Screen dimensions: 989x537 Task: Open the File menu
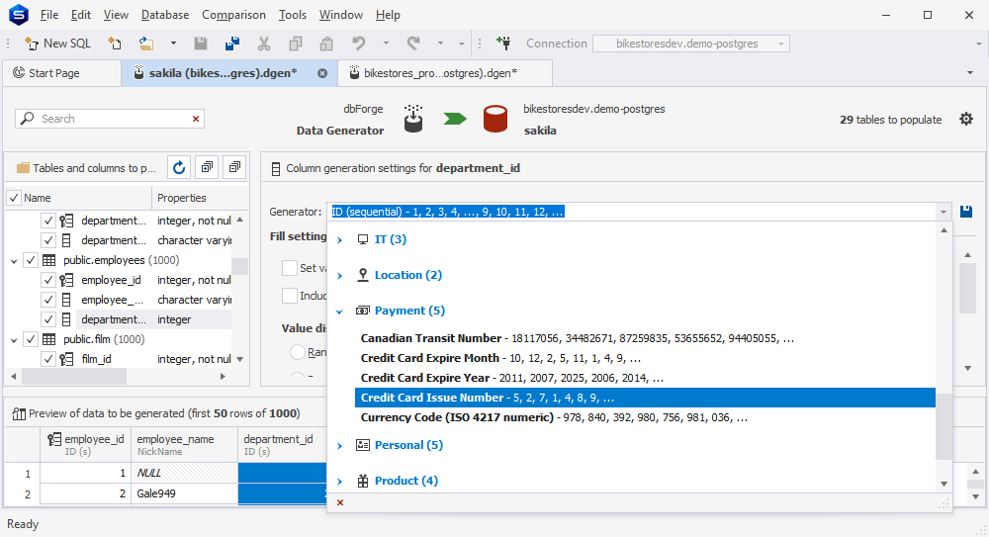49,15
